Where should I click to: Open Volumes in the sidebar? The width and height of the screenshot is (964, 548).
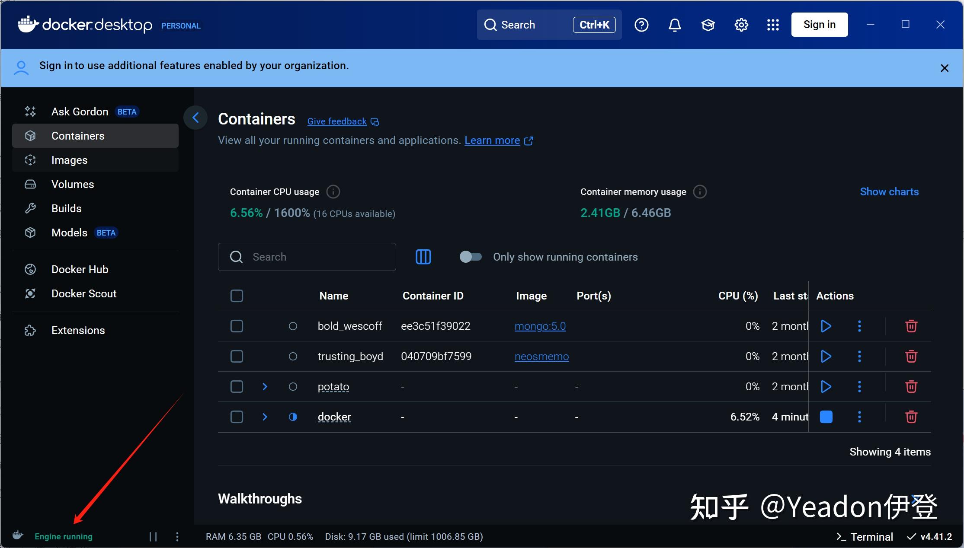click(73, 184)
